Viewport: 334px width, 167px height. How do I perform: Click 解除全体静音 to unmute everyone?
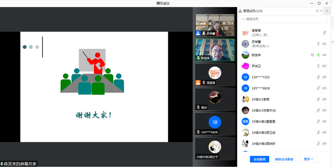(x=284, y=159)
